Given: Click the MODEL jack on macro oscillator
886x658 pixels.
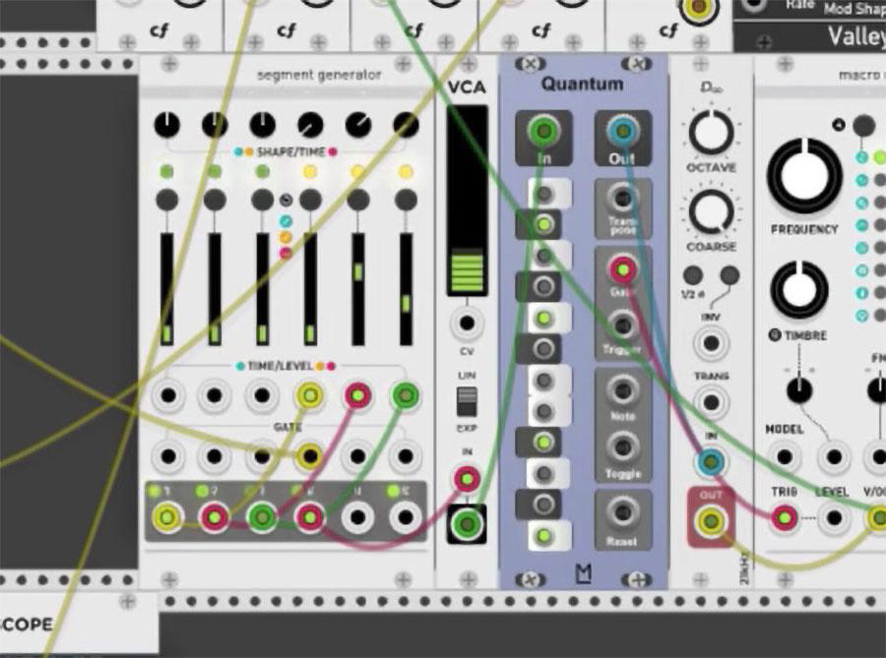Looking at the screenshot, I should point(785,456).
